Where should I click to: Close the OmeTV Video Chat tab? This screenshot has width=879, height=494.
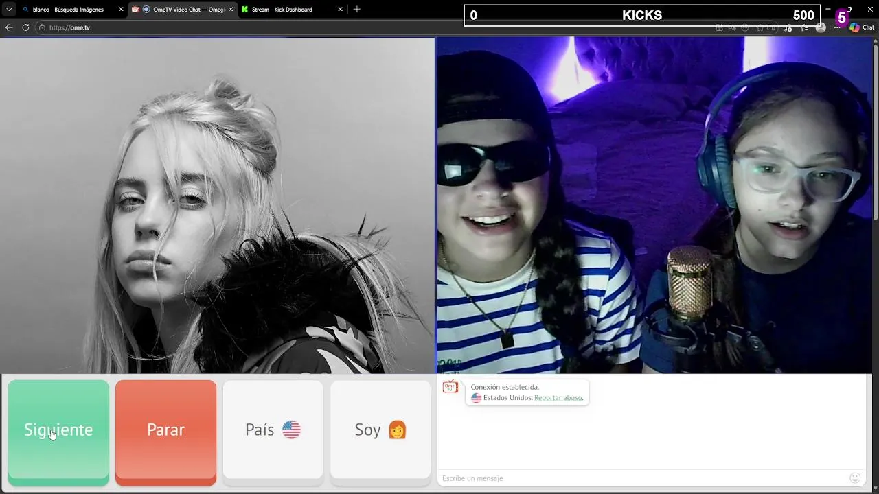(x=231, y=10)
